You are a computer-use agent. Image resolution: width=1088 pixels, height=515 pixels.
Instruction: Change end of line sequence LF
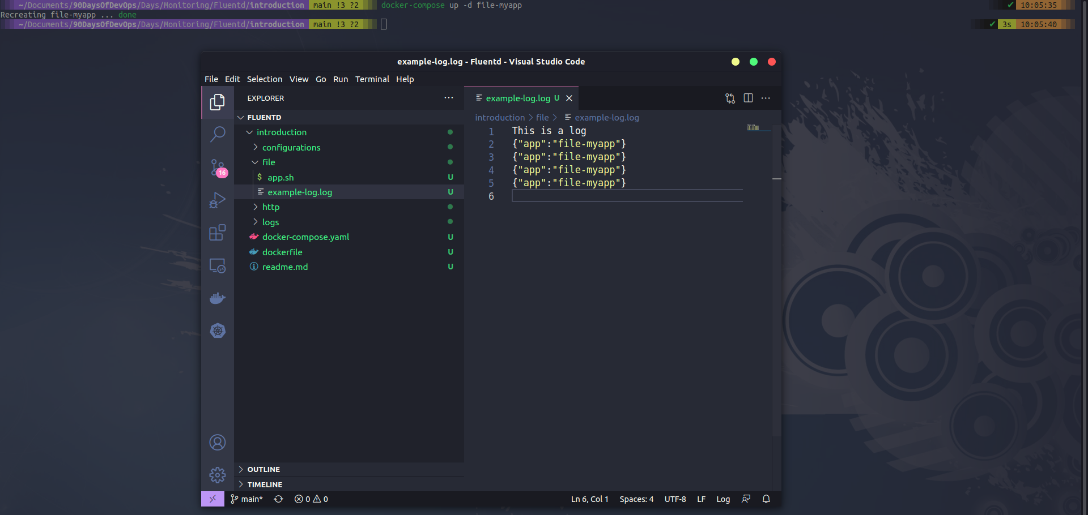pyautogui.click(x=701, y=499)
